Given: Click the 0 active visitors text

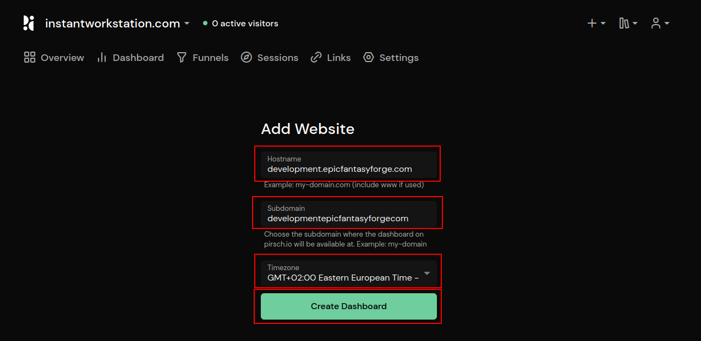Looking at the screenshot, I should [x=245, y=24].
